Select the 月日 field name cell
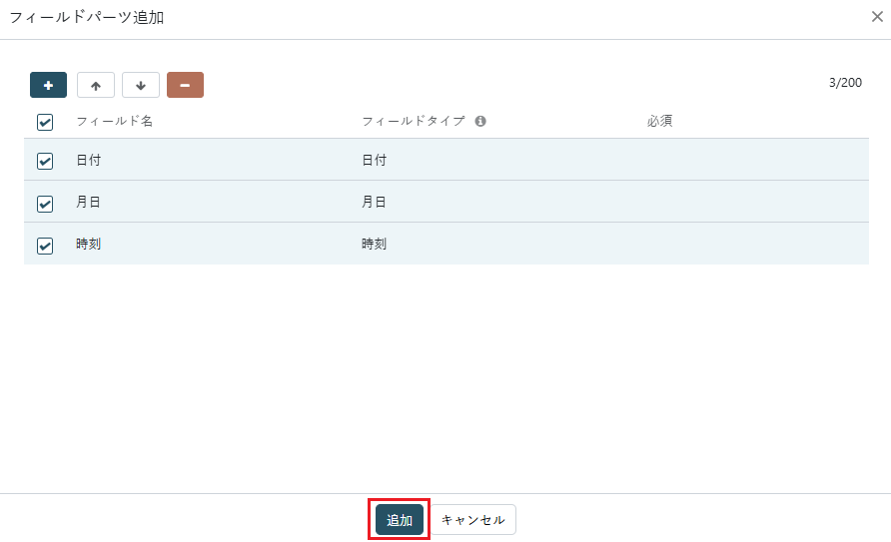Screen dimensions: 891x542 pyautogui.click(x=89, y=202)
